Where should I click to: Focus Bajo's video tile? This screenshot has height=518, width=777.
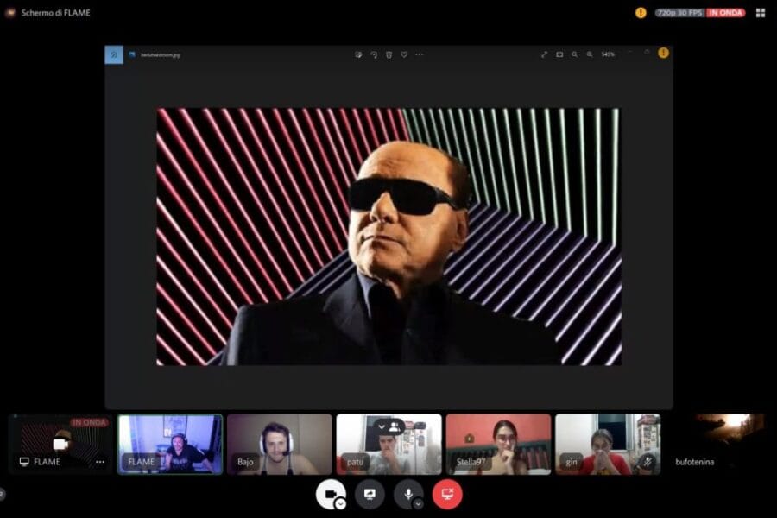[280, 445]
